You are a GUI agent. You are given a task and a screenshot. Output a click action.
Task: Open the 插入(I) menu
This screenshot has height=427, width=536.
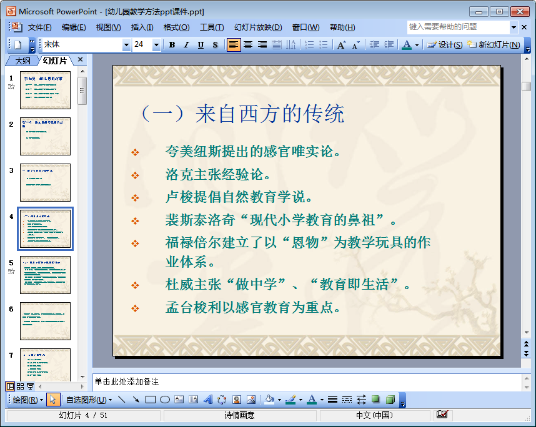click(142, 27)
